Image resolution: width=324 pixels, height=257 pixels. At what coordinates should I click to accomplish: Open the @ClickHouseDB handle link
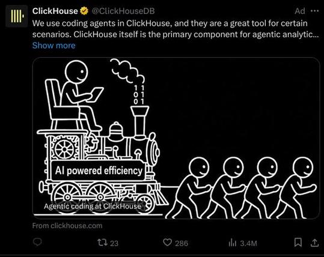123,11
